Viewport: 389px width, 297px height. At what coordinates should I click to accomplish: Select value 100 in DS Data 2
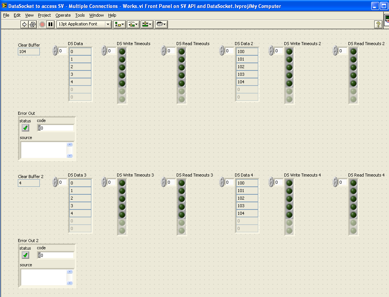point(247,52)
